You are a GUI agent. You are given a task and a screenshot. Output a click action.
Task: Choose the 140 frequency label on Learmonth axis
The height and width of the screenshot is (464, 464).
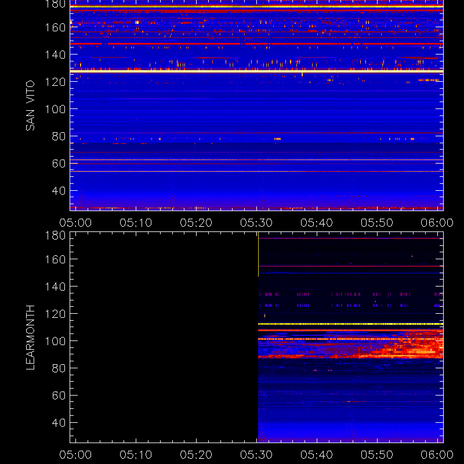(55, 287)
